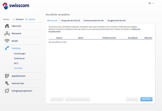Select the WLAN wifi signal icon

(7, 41)
